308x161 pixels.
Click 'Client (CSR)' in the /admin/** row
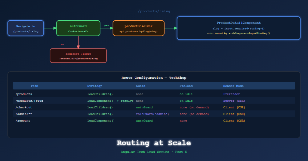pos(234,114)
